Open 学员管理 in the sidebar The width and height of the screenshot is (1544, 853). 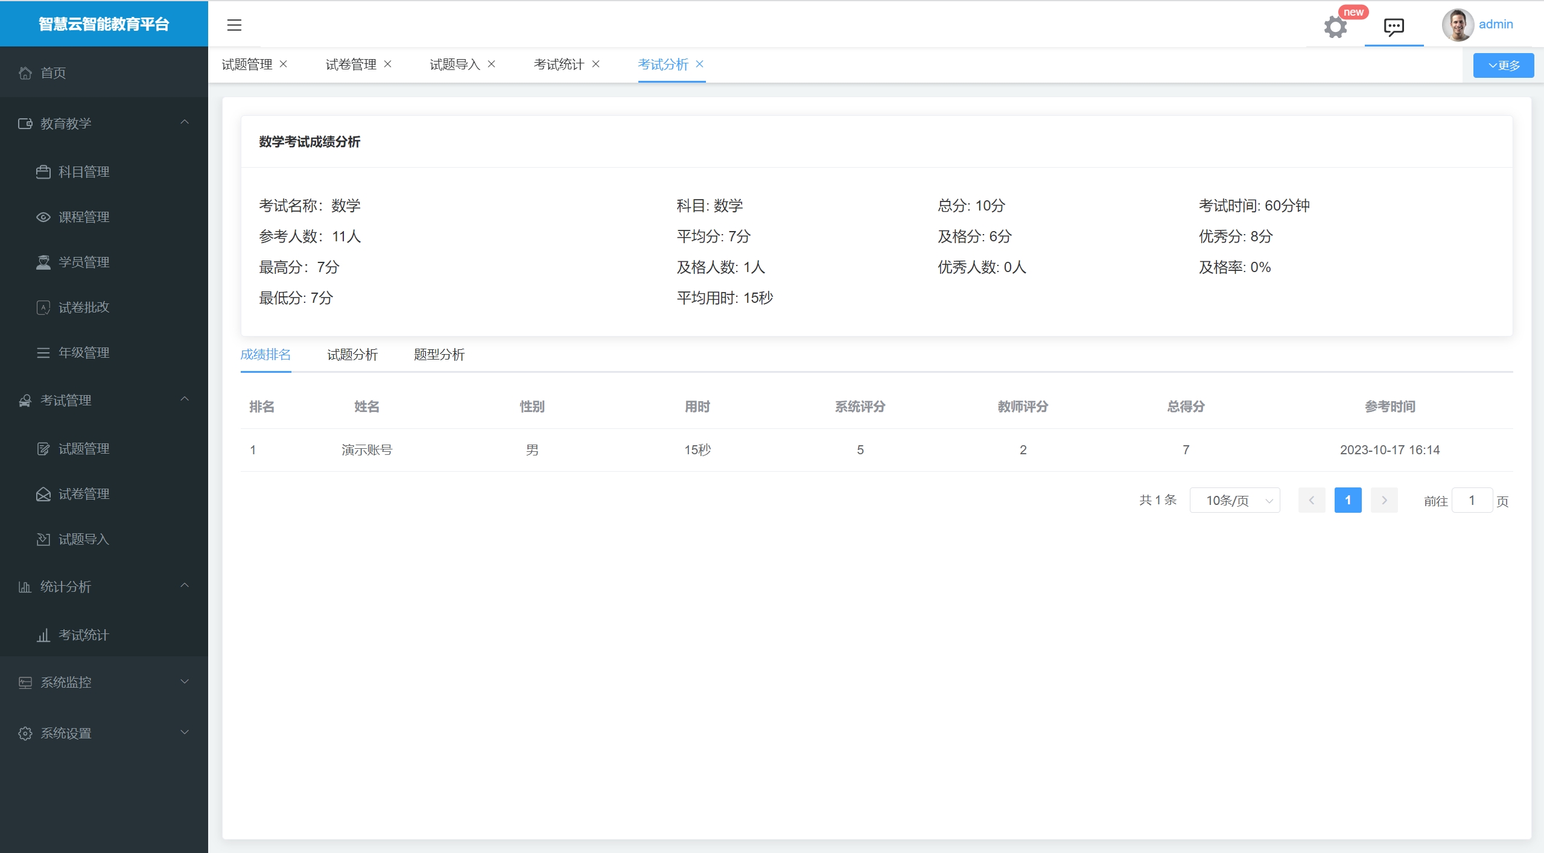(x=83, y=262)
